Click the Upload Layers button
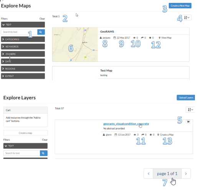Screen dimensions: 198x191 click(186, 97)
